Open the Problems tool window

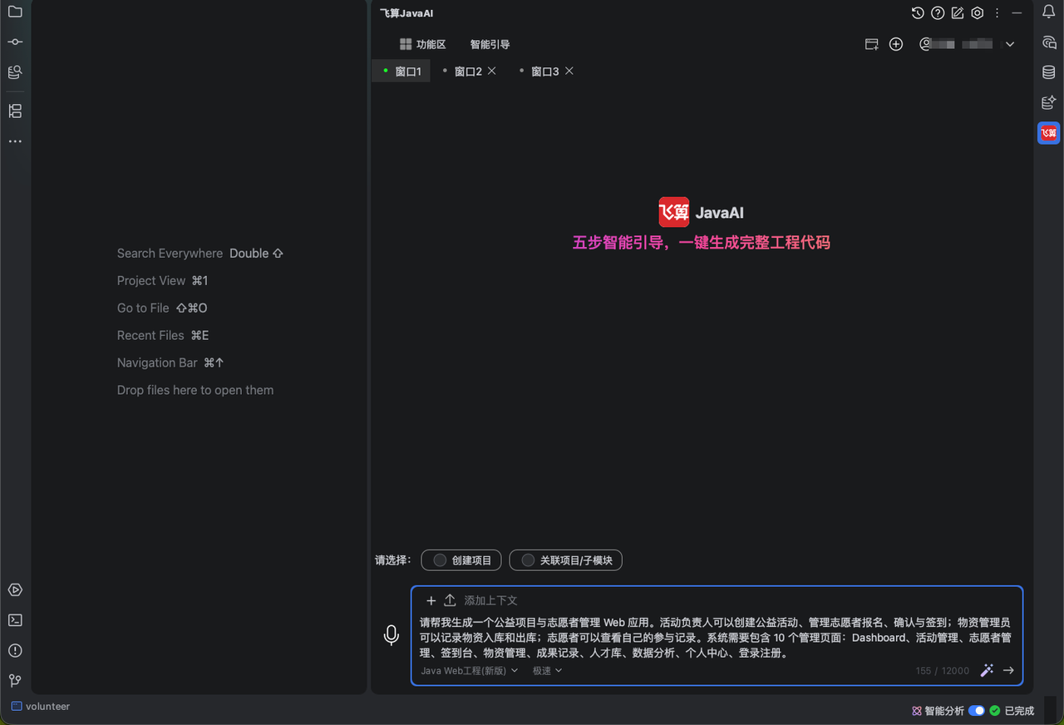click(x=15, y=650)
